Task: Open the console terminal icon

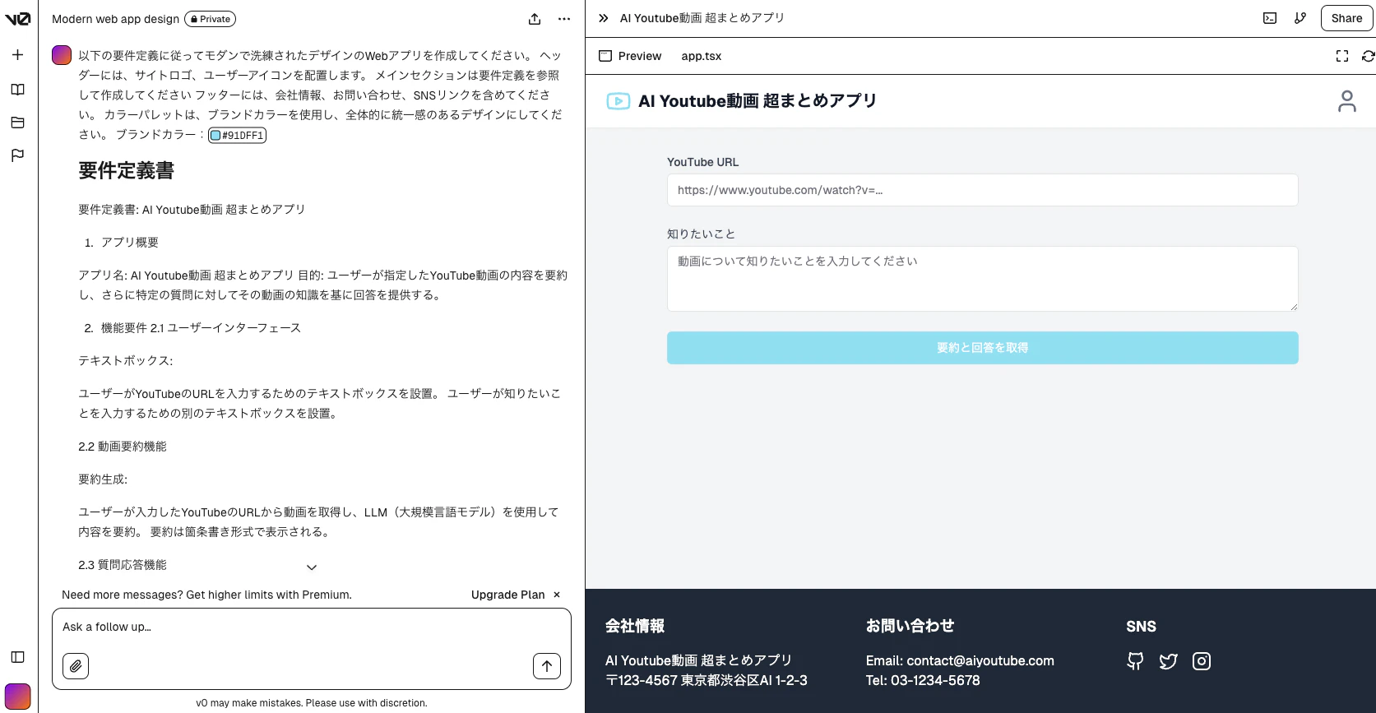Action: (1270, 18)
